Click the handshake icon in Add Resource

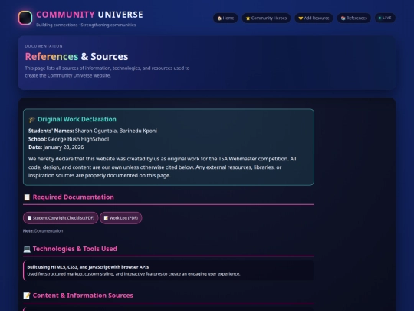[x=301, y=18]
